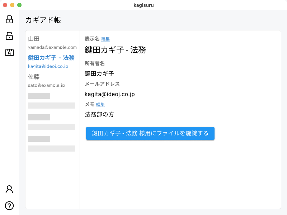The image size is (287, 215).
Task: Click the owner name 鍵田カギ子 value
Action: pos(99,73)
